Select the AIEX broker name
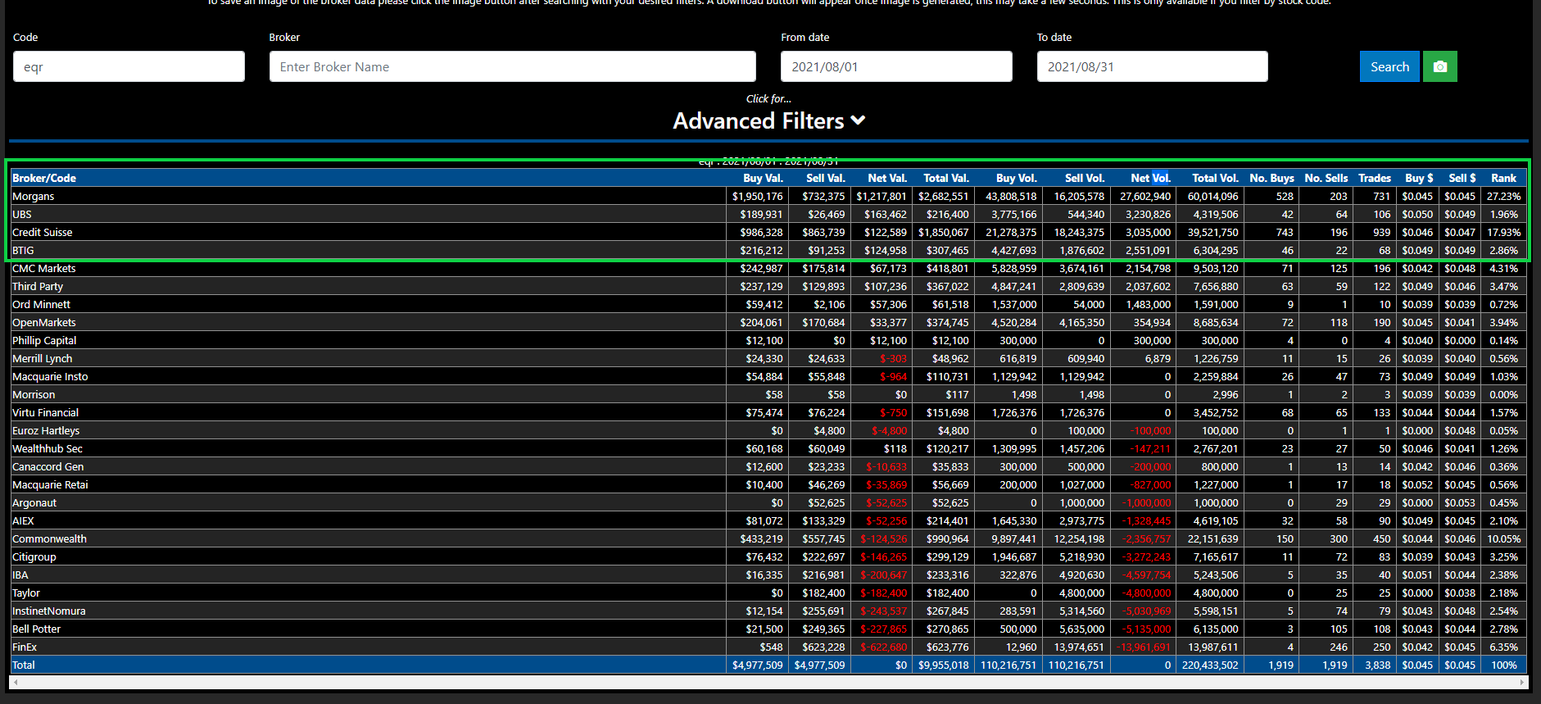This screenshot has width=1541, height=704. 23,521
